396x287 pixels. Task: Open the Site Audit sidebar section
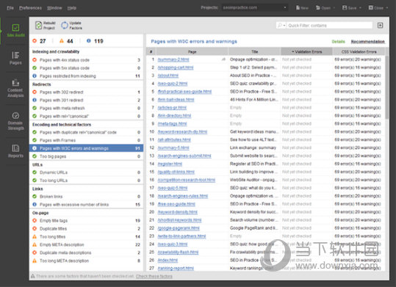(15, 31)
